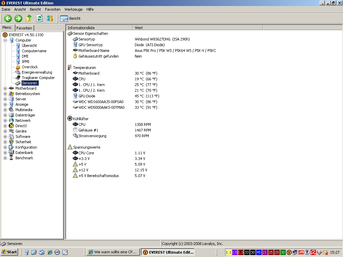This screenshot has width=343, height=257.
Task: Click the Konfiguration icon in the tree
Action: pyautogui.click(x=11, y=147)
